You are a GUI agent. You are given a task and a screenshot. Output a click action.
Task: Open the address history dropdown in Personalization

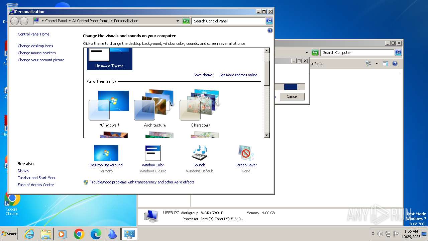click(x=178, y=21)
